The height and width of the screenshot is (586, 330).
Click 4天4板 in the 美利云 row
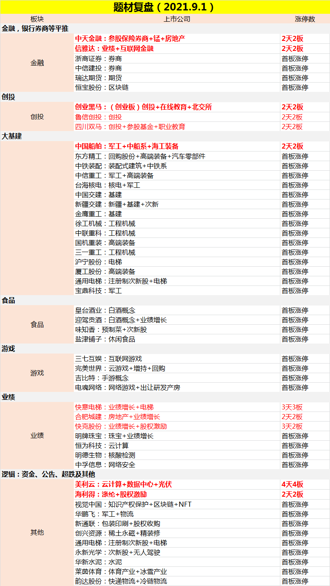[x=292, y=484]
